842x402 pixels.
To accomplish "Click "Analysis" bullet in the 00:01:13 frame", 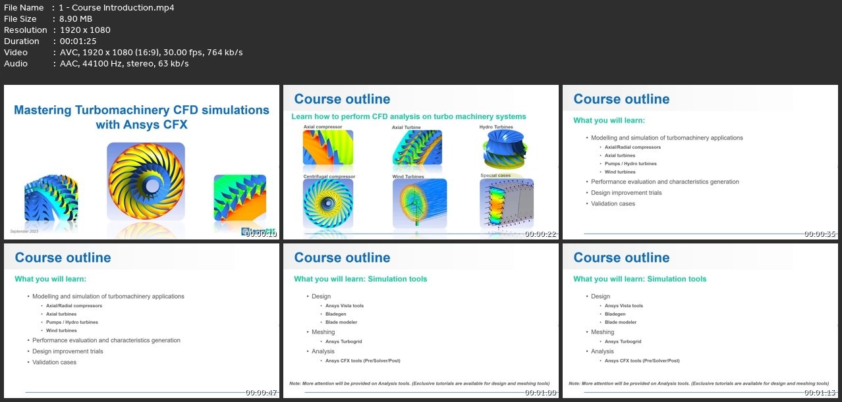I will [x=602, y=351].
